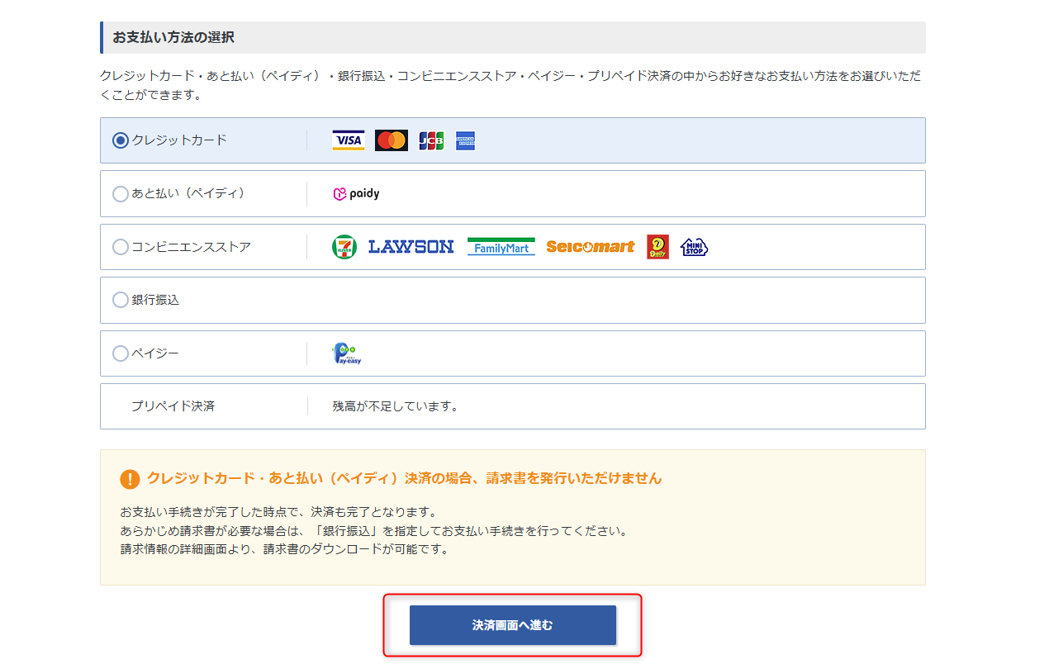The image size is (1049, 664).
Task: Click the FamilyMart logo
Action: coord(501,246)
